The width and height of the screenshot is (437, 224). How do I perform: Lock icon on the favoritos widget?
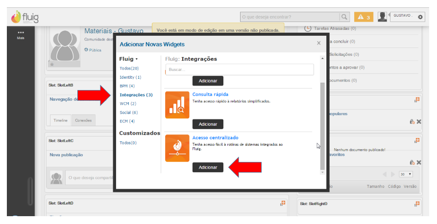coord(412,162)
